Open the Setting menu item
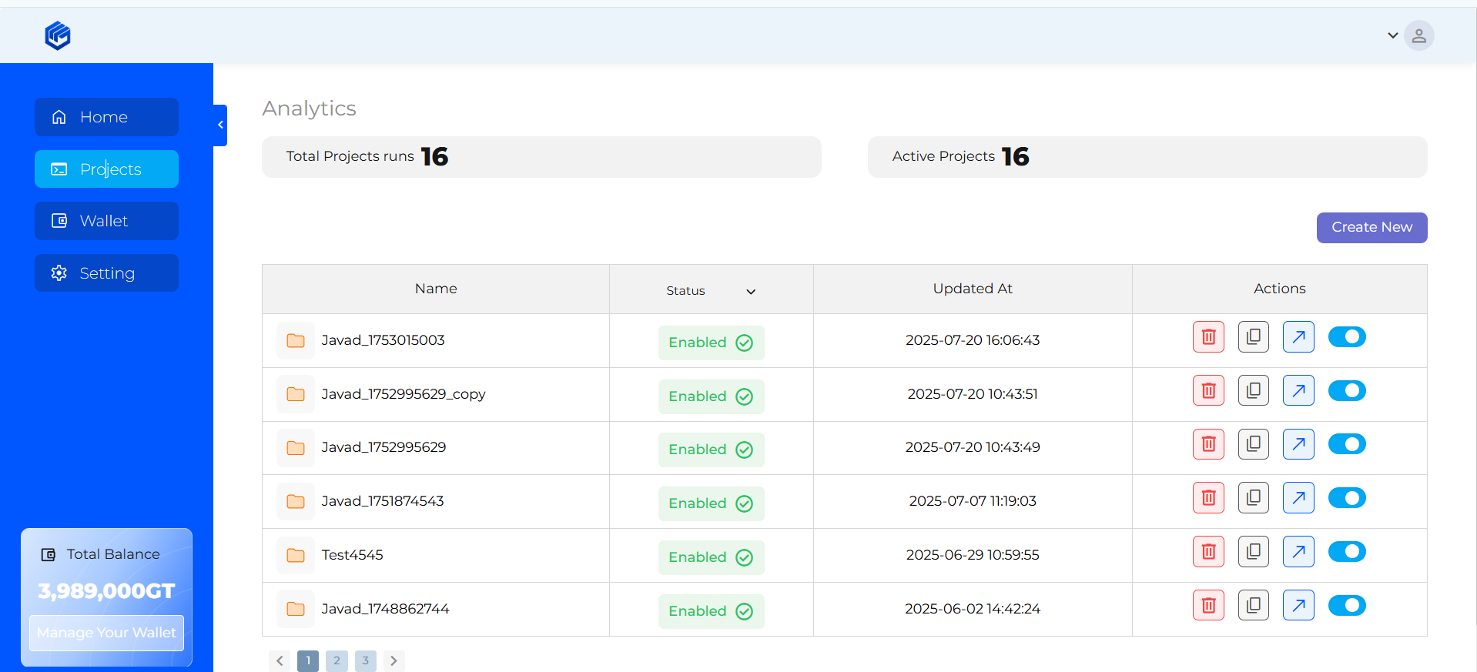Image resolution: width=1477 pixels, height=672 pixels. [106, 273]
